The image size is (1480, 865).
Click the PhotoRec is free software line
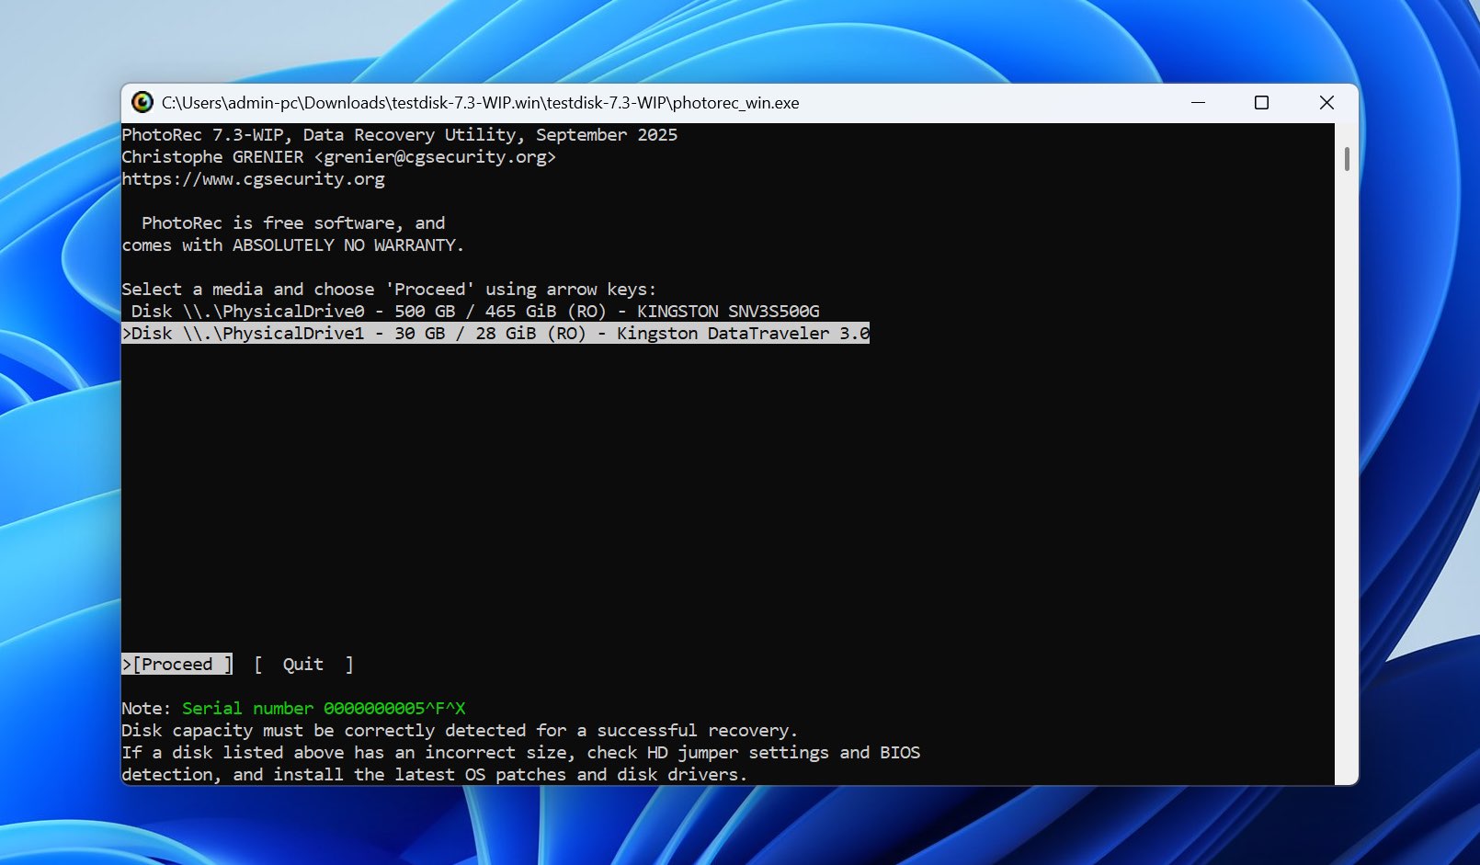pos(293,223)
